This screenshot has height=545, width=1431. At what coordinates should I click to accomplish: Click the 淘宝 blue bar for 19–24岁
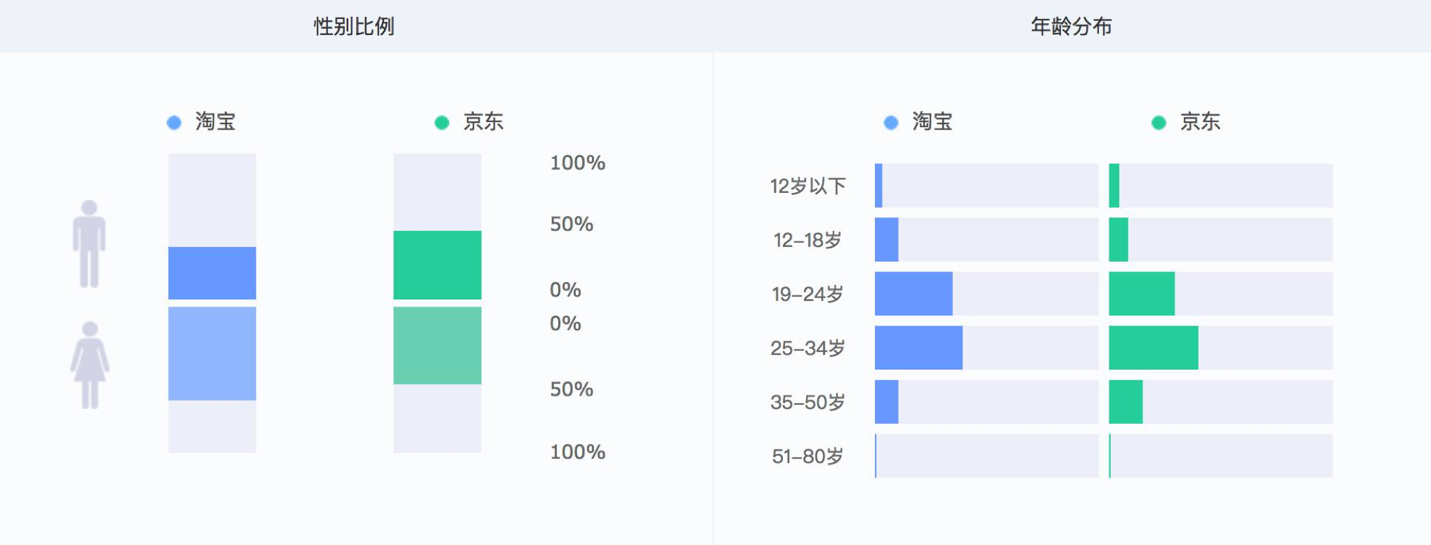coord(914,294)
